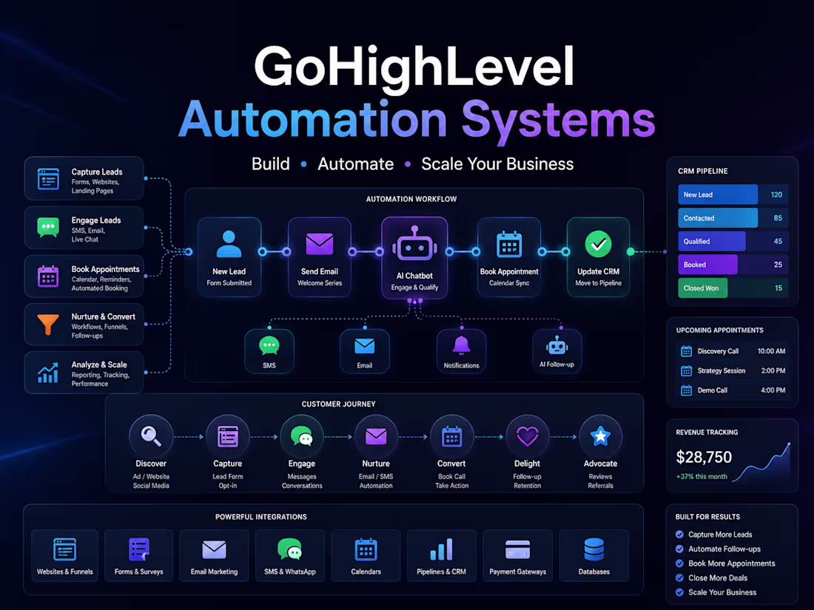Click the Capture lead form icon in Customer Journey
The image size is (814, 610).
[227, 436]
